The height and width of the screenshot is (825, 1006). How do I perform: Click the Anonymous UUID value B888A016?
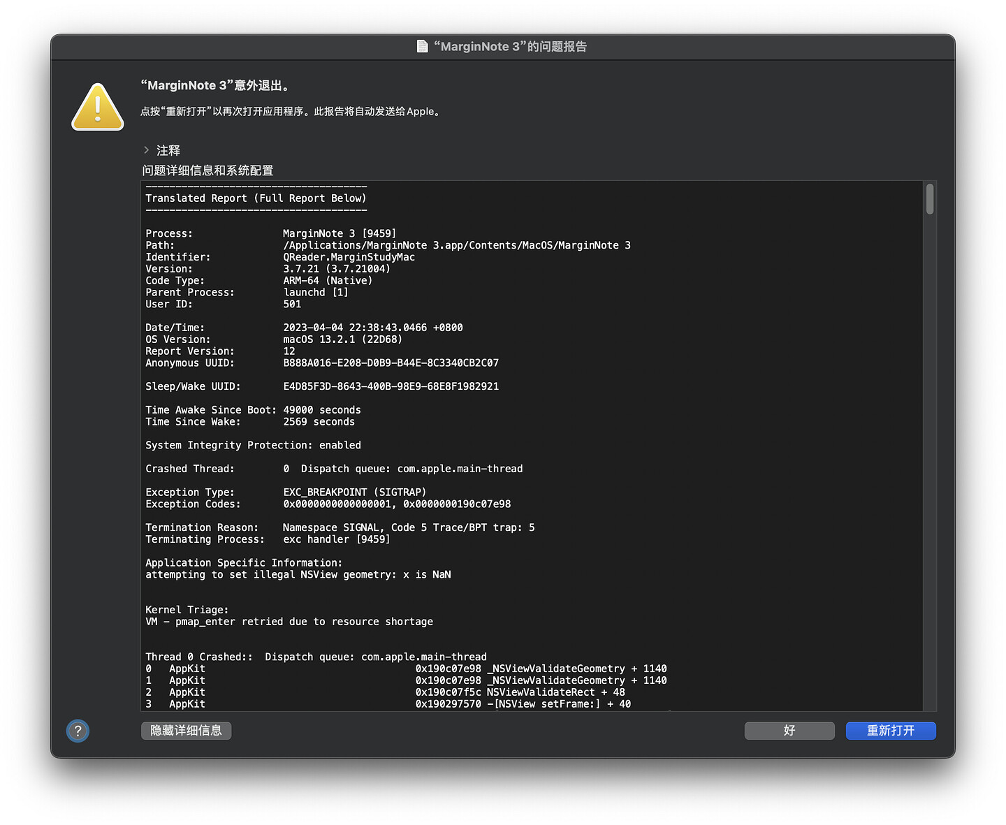(391, 363)
